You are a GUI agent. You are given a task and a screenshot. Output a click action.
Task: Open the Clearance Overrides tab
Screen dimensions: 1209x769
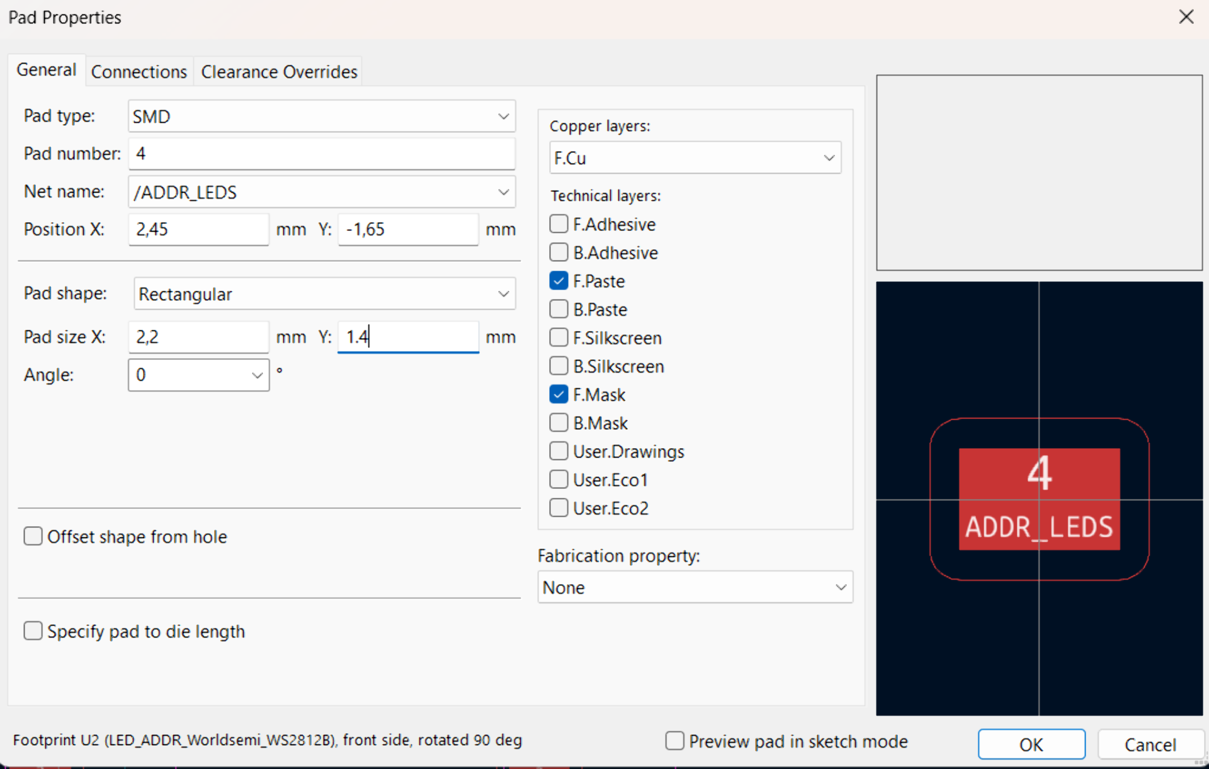279,72
